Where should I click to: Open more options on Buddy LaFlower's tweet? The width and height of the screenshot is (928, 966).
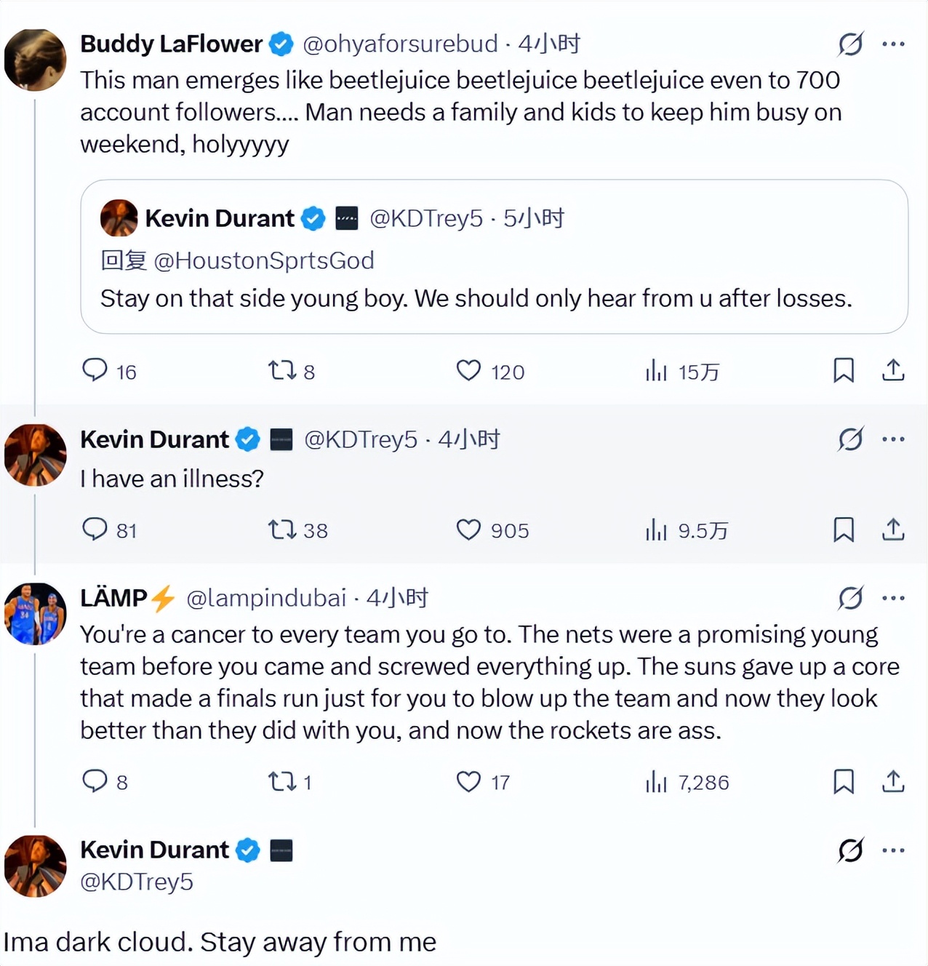(x=893, y=44)
